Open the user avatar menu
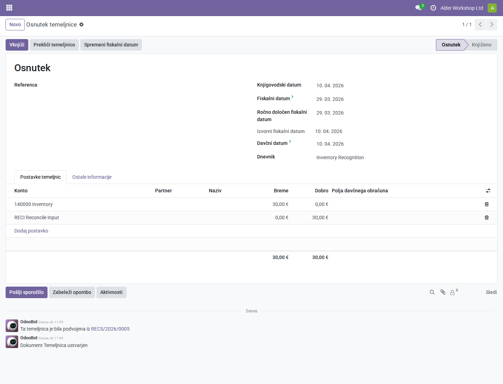 click(x=492, y=8)
